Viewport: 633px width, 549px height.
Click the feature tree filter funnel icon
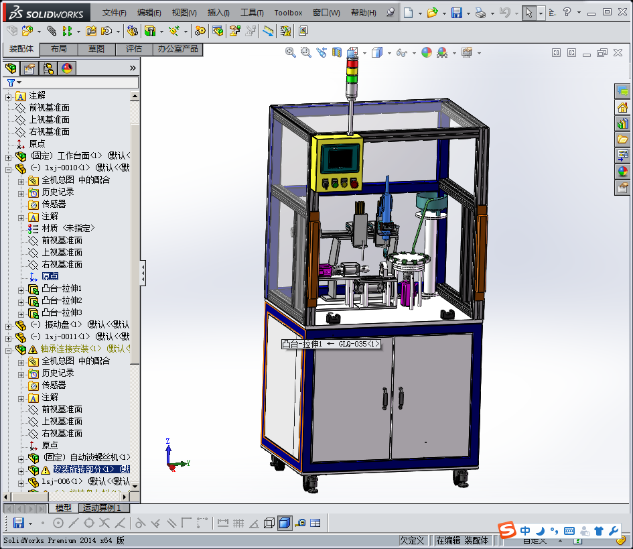click(x=11, y=82)
